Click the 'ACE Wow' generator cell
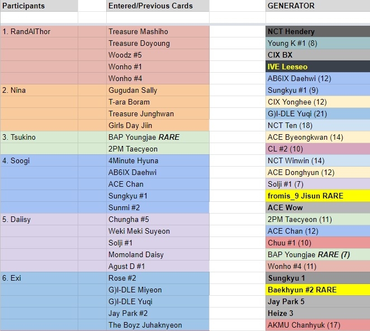 317,207
